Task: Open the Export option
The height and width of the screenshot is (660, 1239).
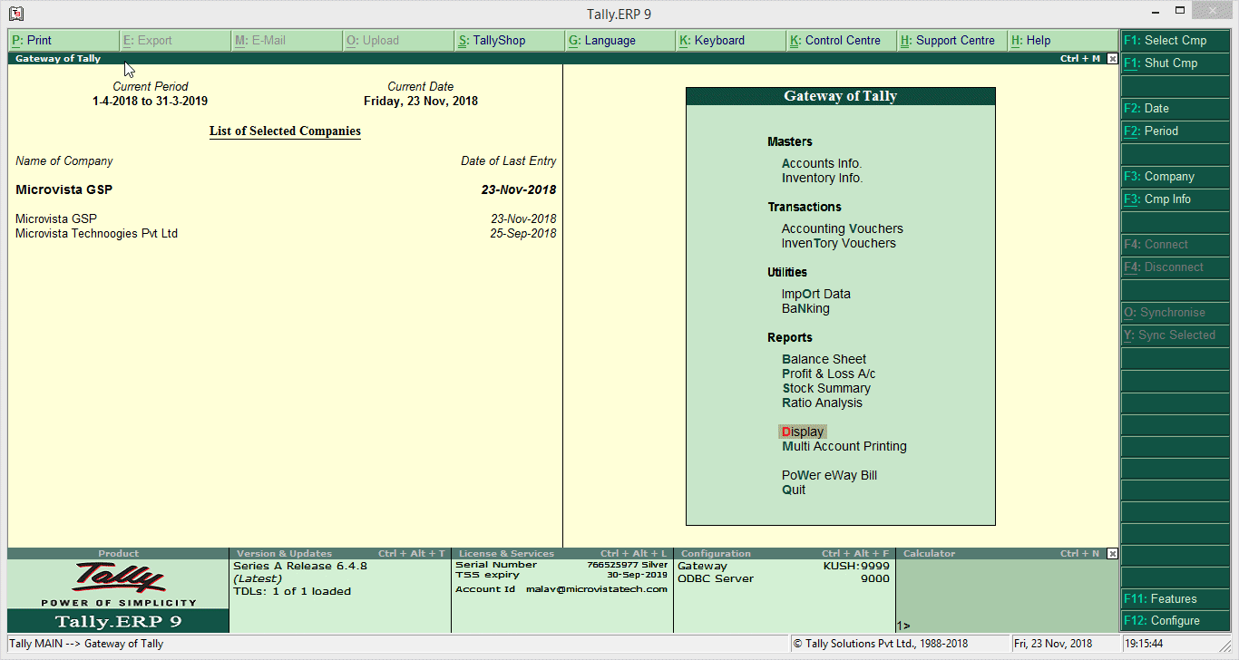Action: click(x=175, y=41)
